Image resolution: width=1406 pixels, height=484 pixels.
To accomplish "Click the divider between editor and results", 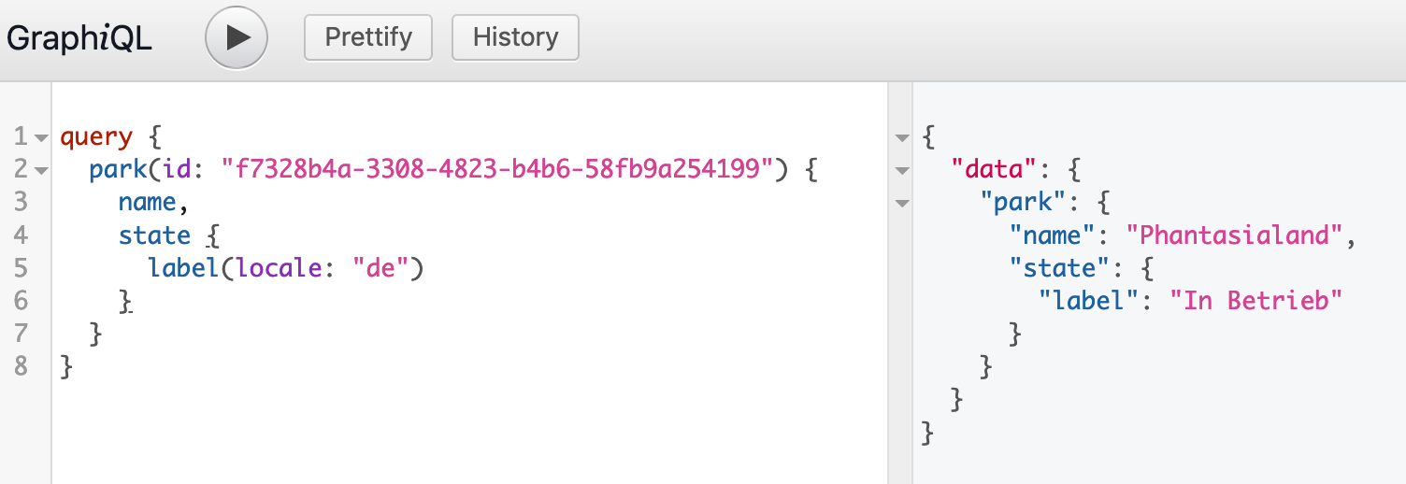I will [x=899, y=282].
